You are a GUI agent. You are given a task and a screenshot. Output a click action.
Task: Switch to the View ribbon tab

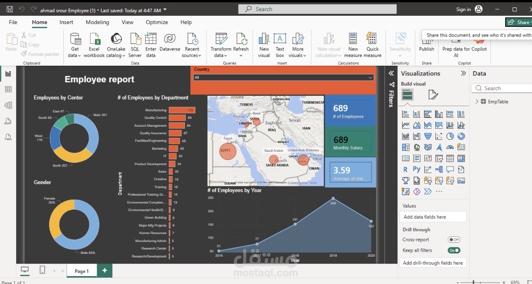pos(128,22)
